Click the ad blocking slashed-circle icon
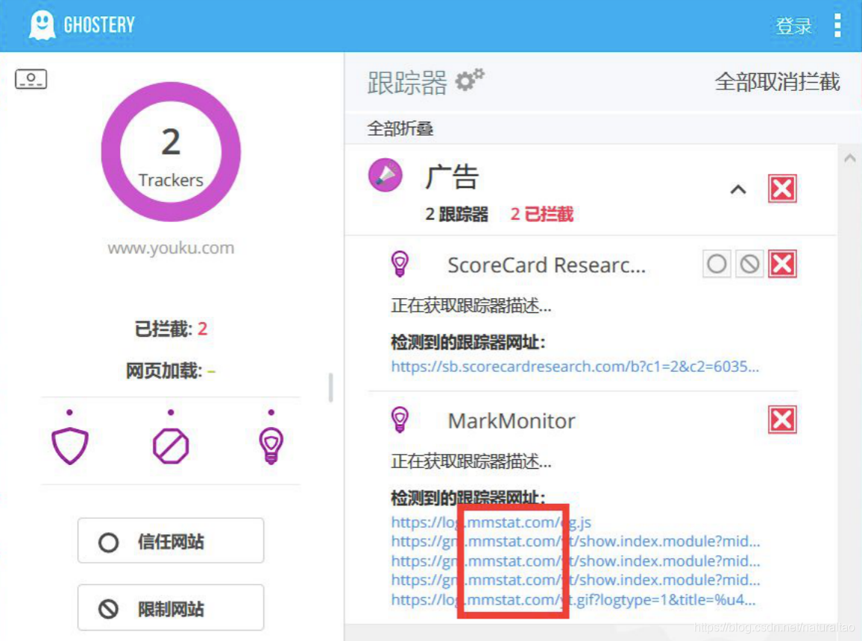The image size is (862, 641). click(x=171, y=446)
